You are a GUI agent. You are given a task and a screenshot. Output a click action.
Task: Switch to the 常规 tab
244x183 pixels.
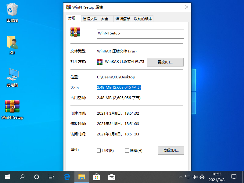pos(74,18)
